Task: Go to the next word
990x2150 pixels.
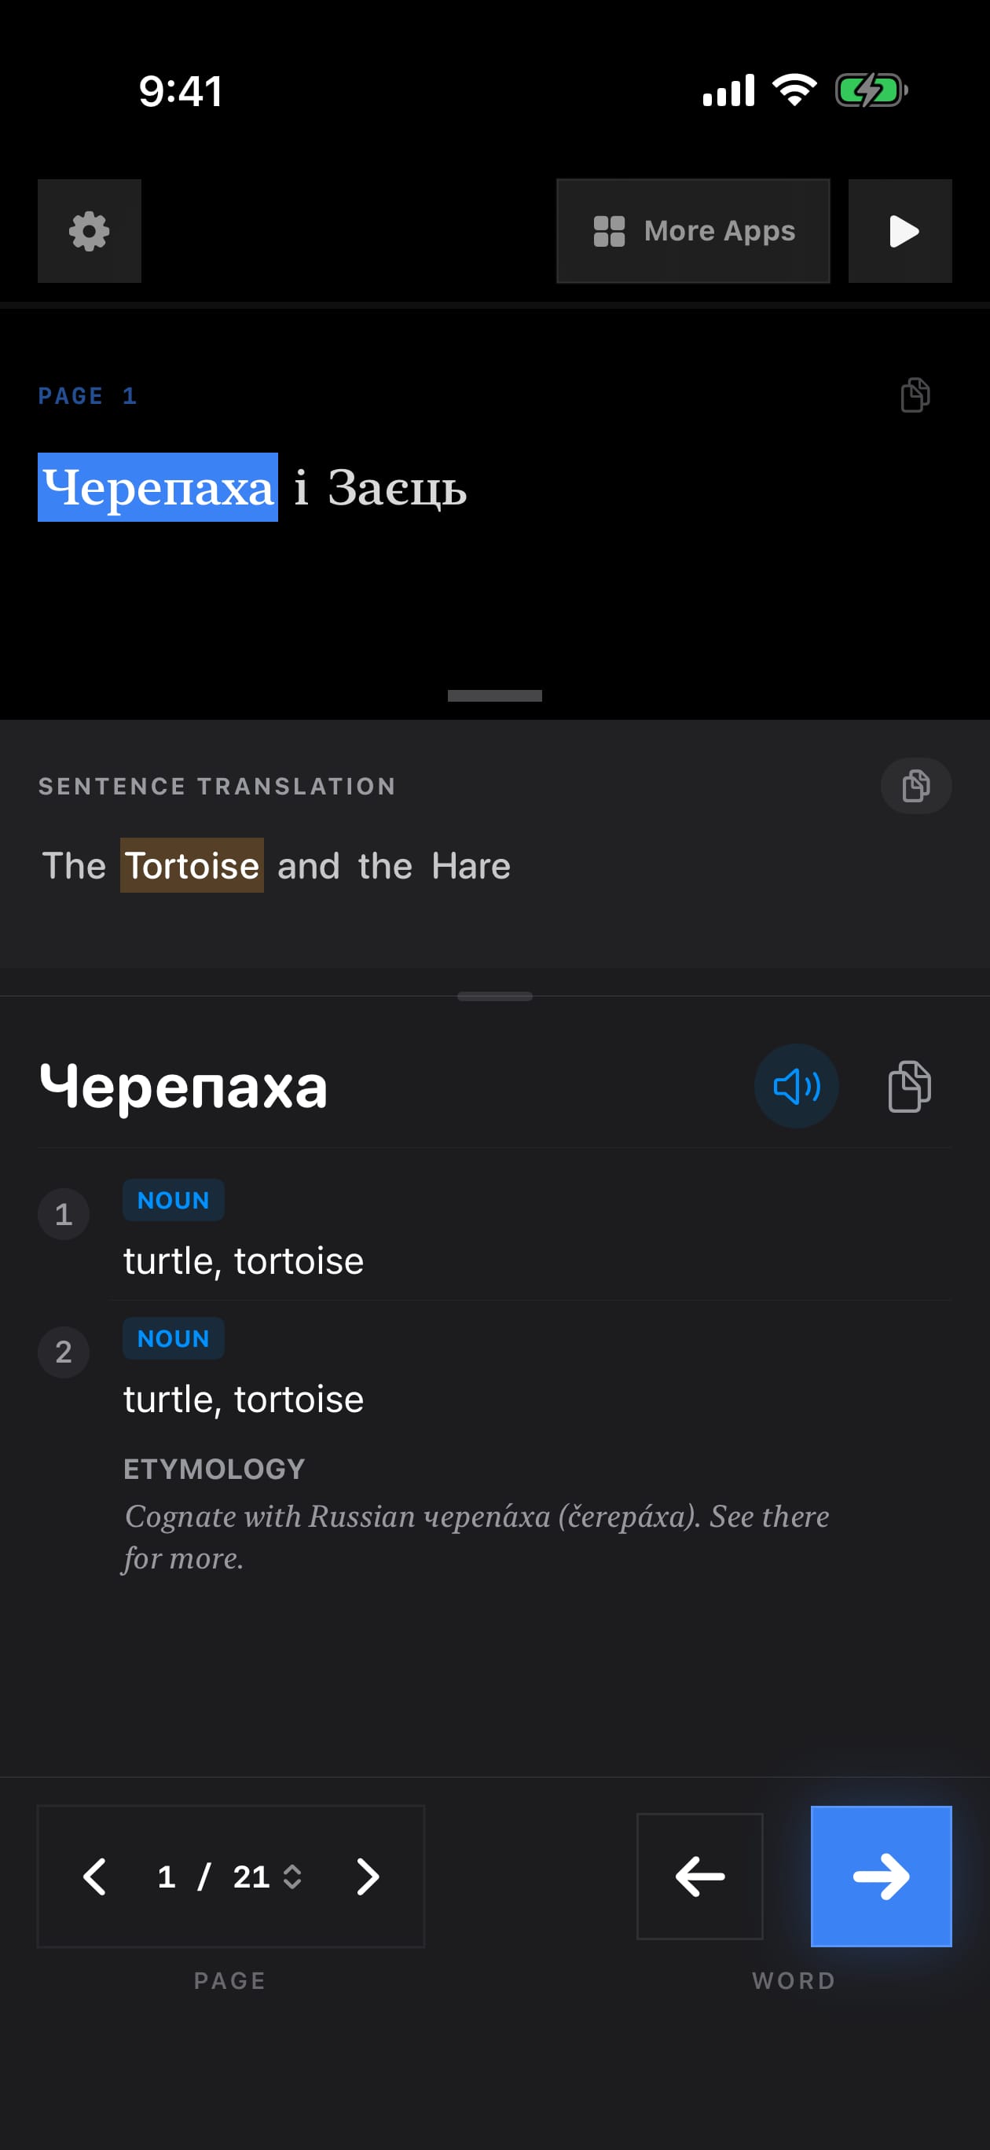Action: click(881, 1877)
